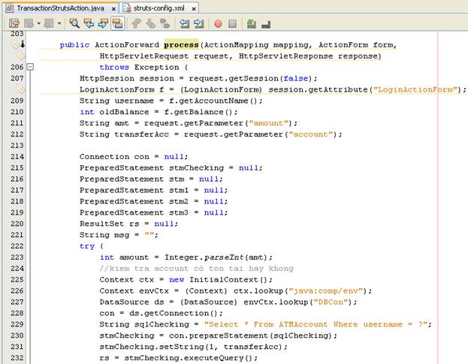Click the grayed Forward navigation icon
The width and height of the screenshot is (468, 364).
point(49,23)
